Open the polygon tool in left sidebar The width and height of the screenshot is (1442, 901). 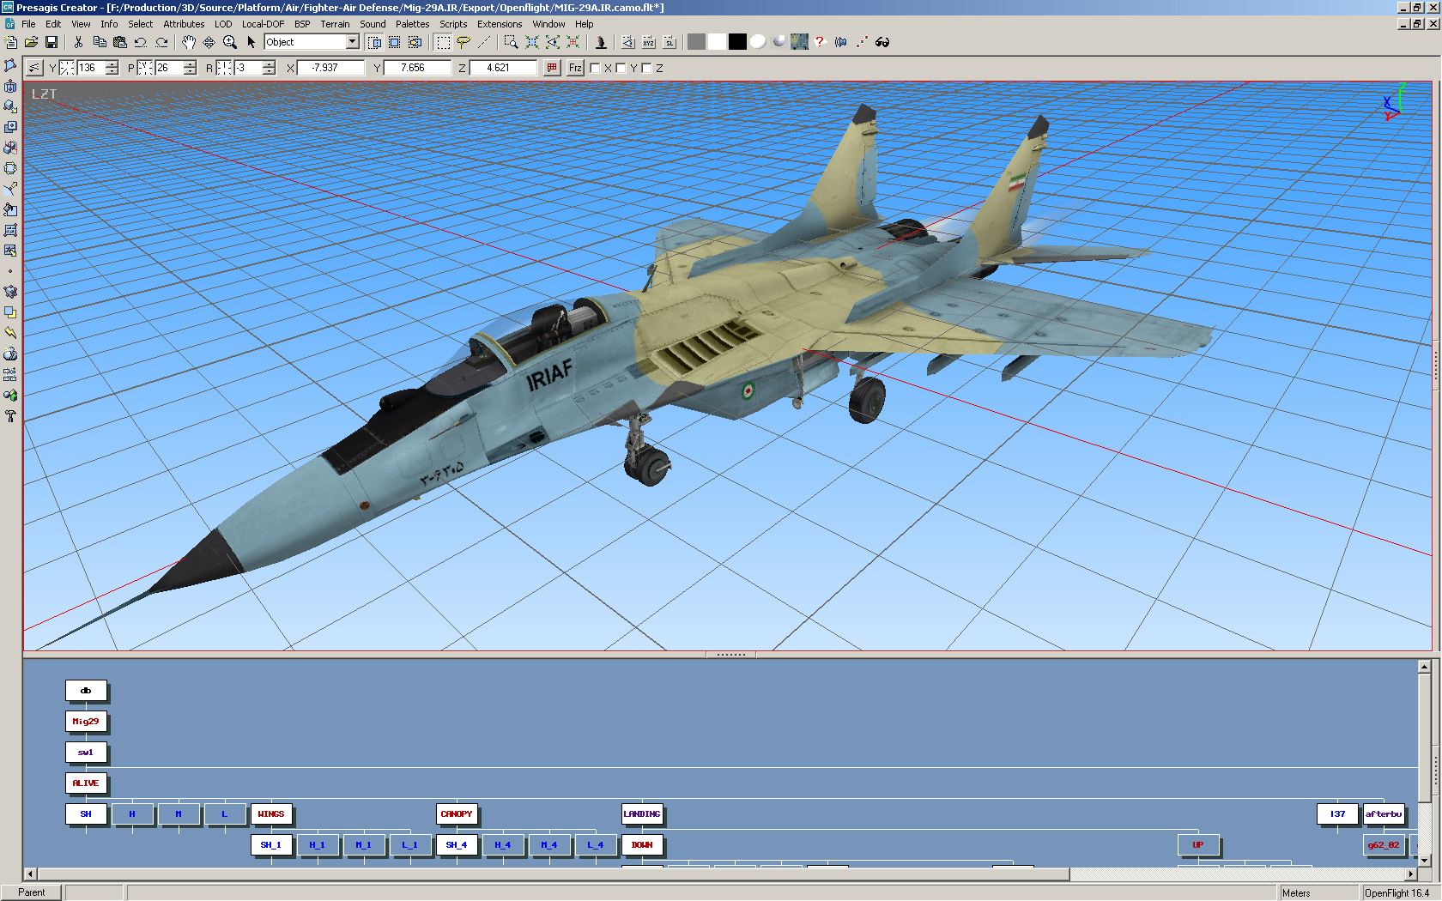[x=10, y=66]
